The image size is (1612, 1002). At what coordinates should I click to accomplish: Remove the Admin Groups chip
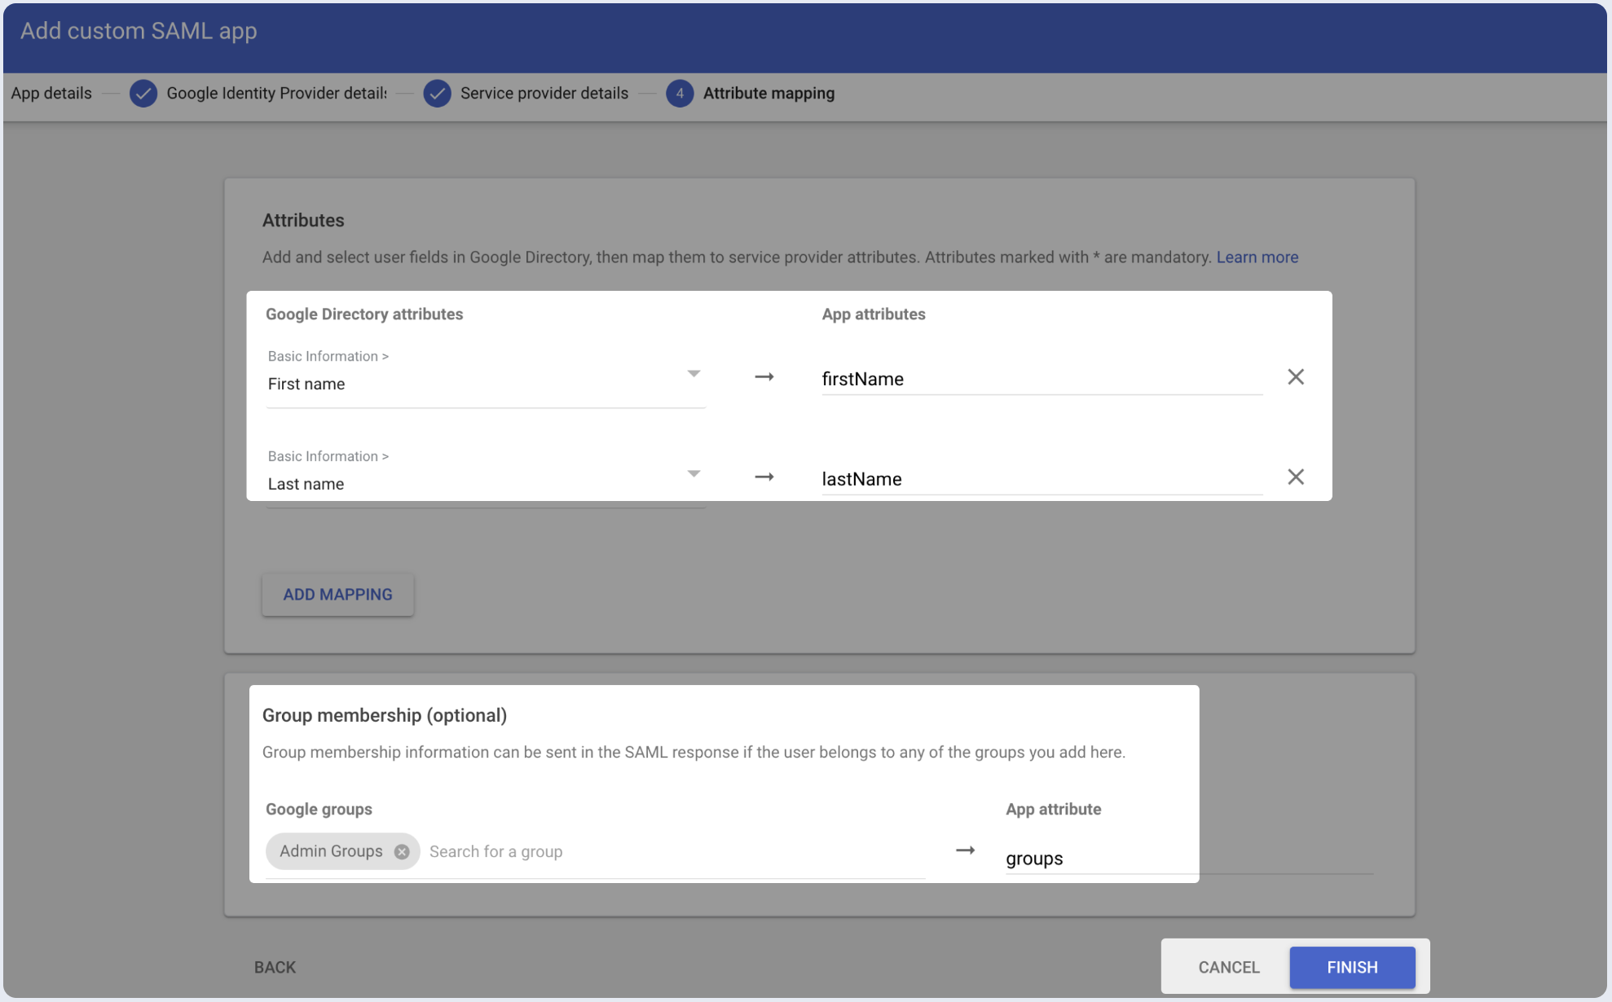coord(402,851)
